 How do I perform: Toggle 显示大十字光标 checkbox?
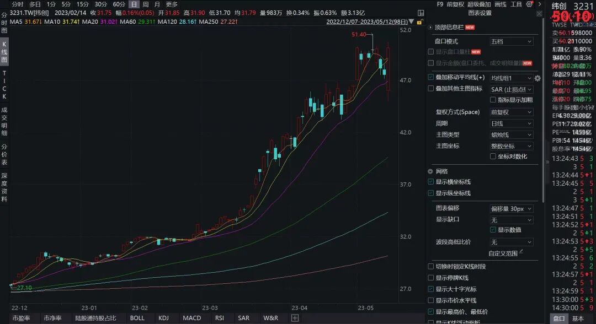coord(430,289)
